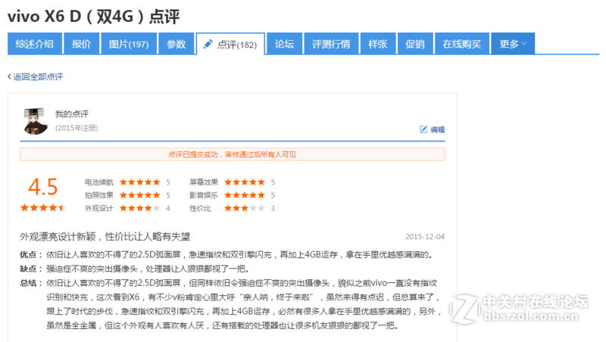Viewport: 606px width, 342px height.
Task: Click the 点评已提交成功 notice banner
Action: 233,154
